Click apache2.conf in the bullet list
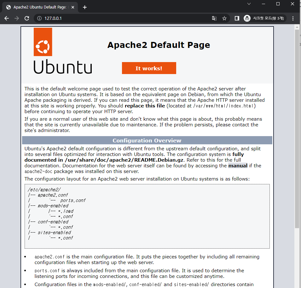 click(x=49, y=257)
